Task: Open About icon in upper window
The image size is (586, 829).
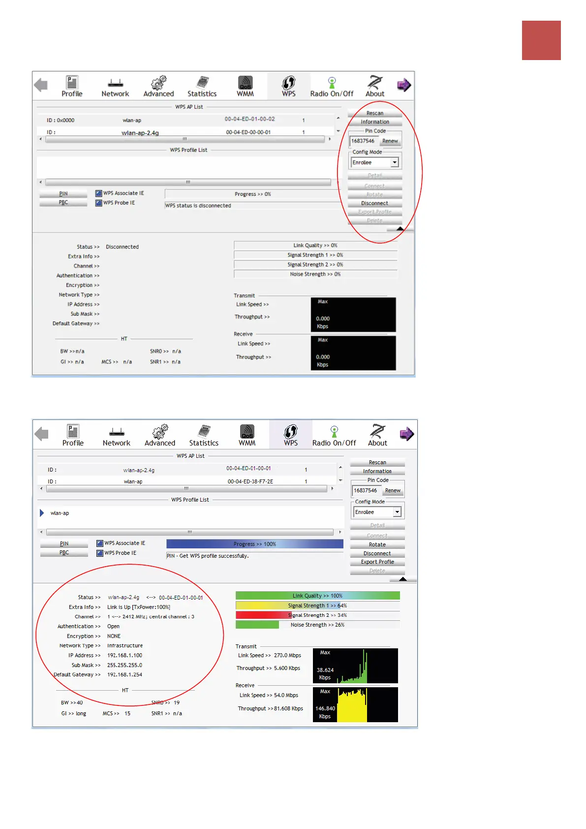Action: click(x=375, y=86)
